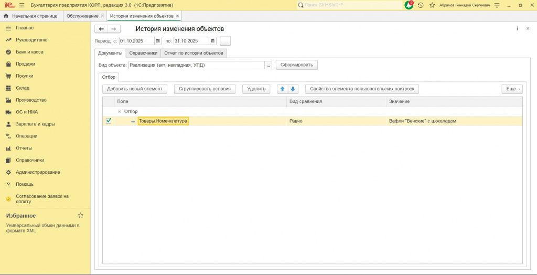Switch to the Справочники tab
537x275 pixels.
click(143, 53)
